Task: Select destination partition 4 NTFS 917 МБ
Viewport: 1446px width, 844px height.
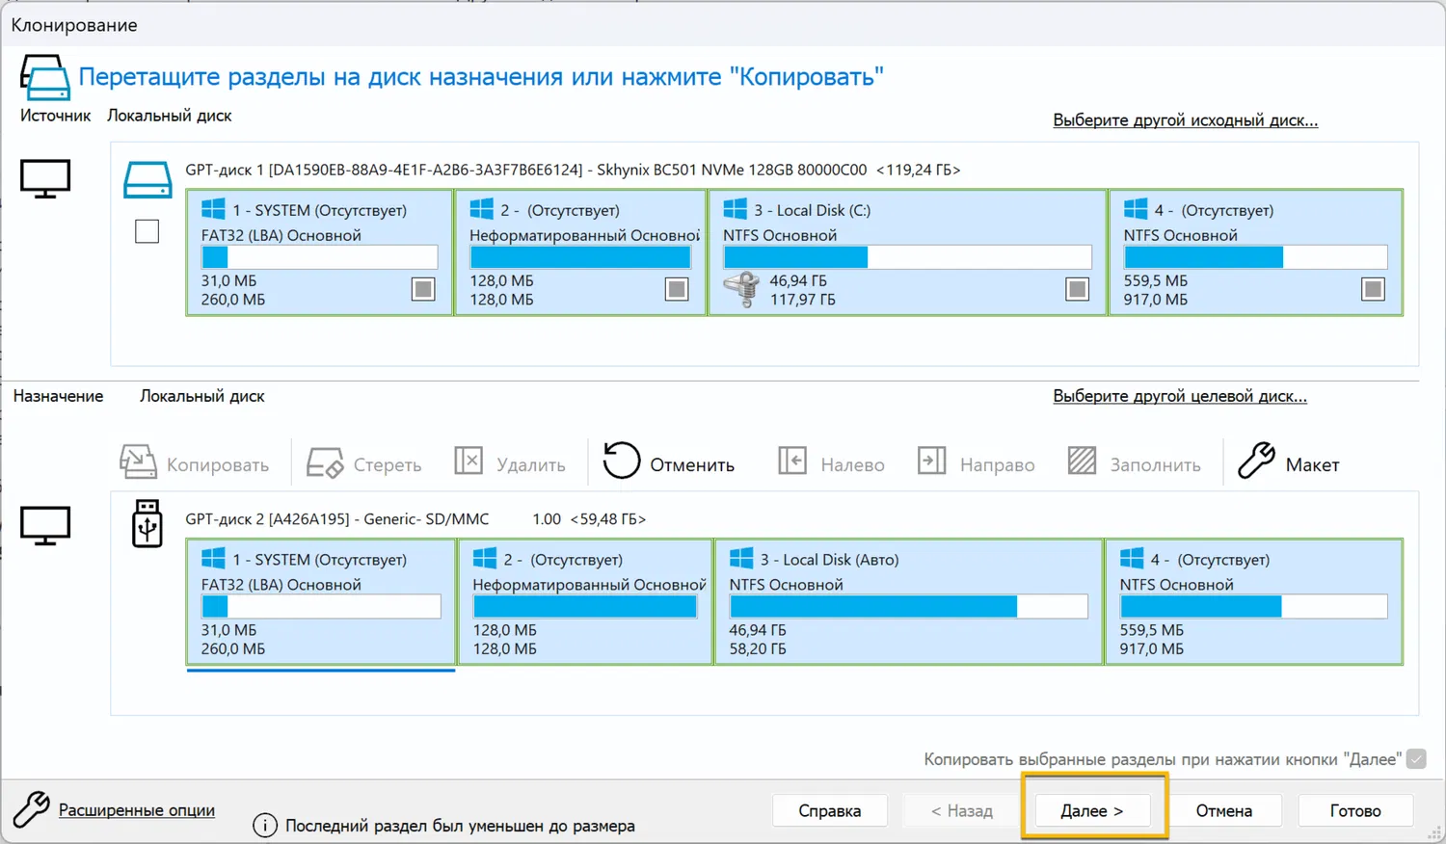Action: pos(1253,602)
